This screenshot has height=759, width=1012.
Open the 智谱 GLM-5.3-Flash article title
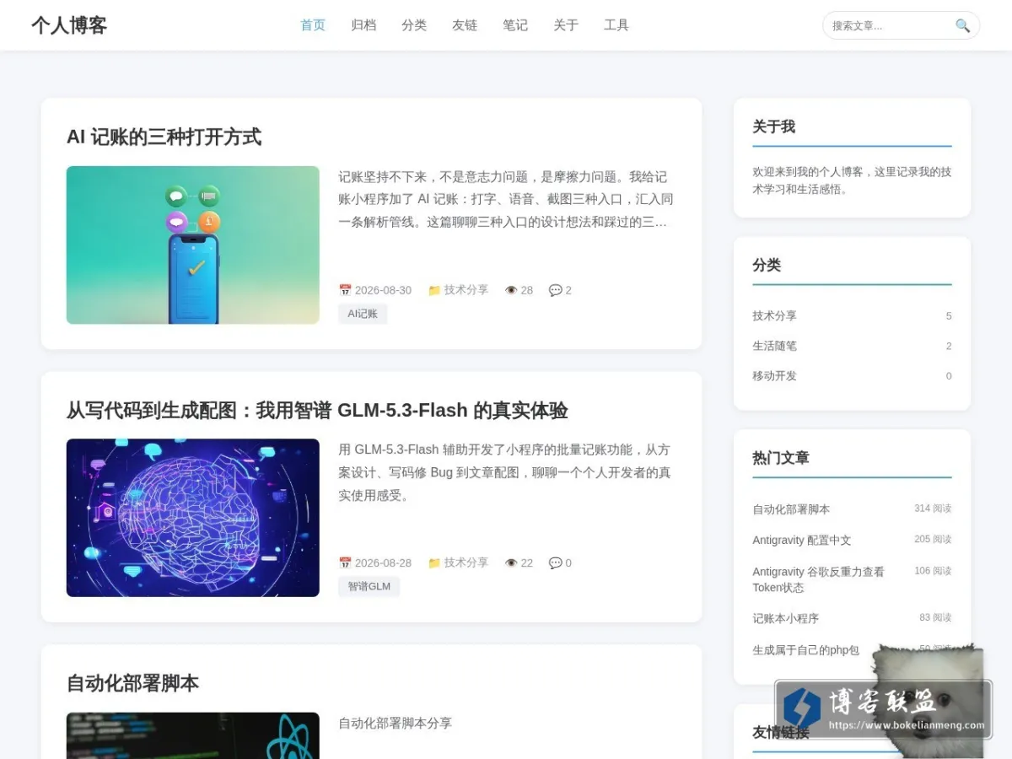click(317, 411)
